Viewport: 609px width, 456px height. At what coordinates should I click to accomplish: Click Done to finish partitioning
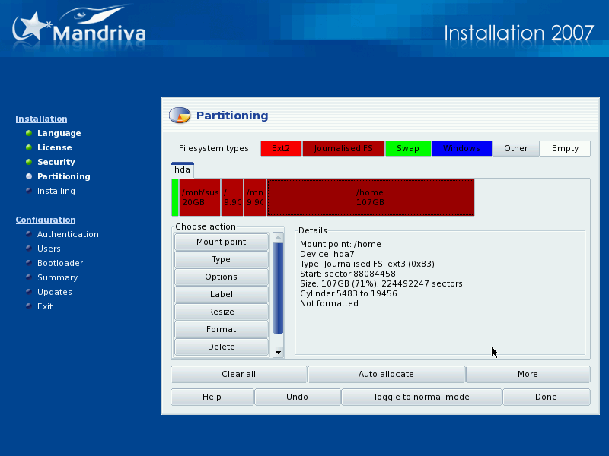click(x=547, y=397)
